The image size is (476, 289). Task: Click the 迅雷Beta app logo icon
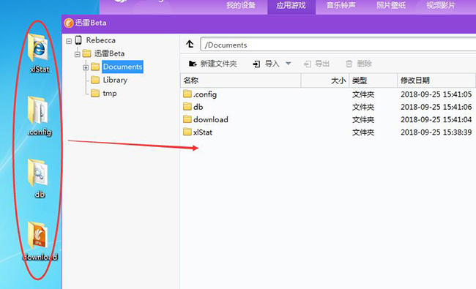click(x=69, y=23)
